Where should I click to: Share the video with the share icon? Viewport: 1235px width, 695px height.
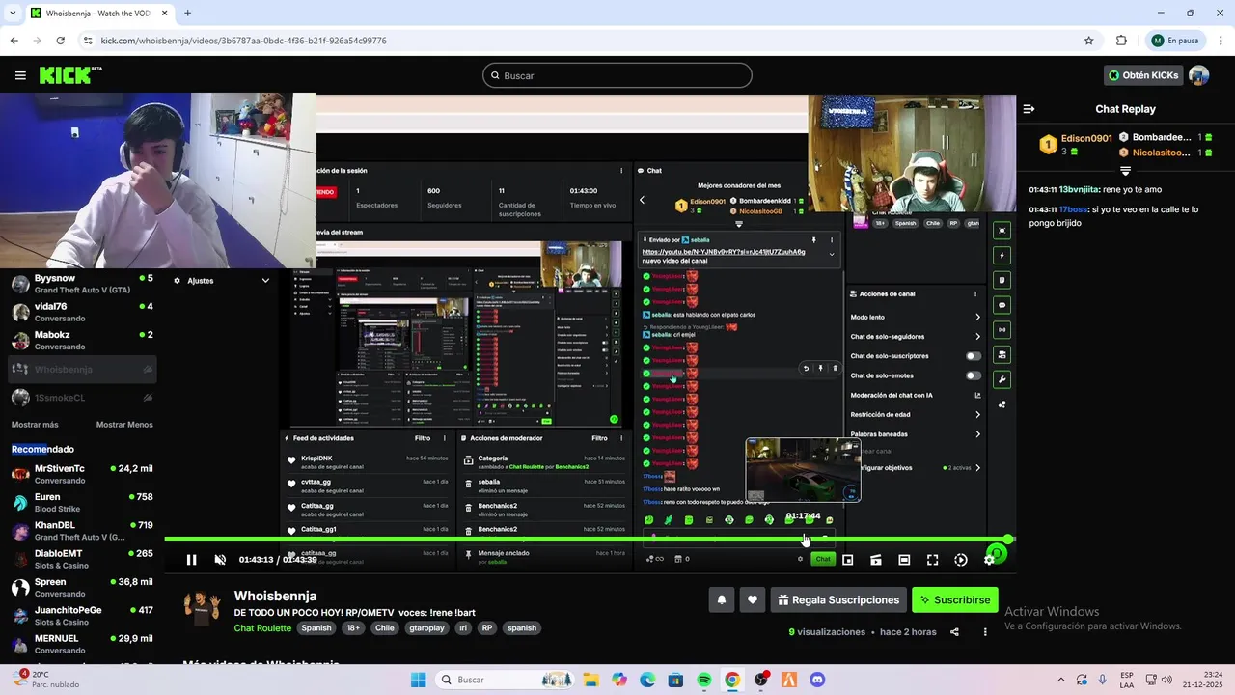tap(954, 632)
